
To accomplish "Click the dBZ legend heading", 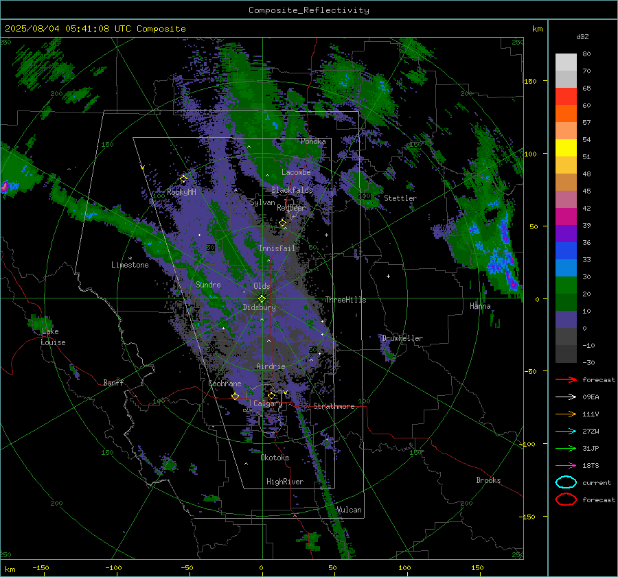I will [582, 36].
